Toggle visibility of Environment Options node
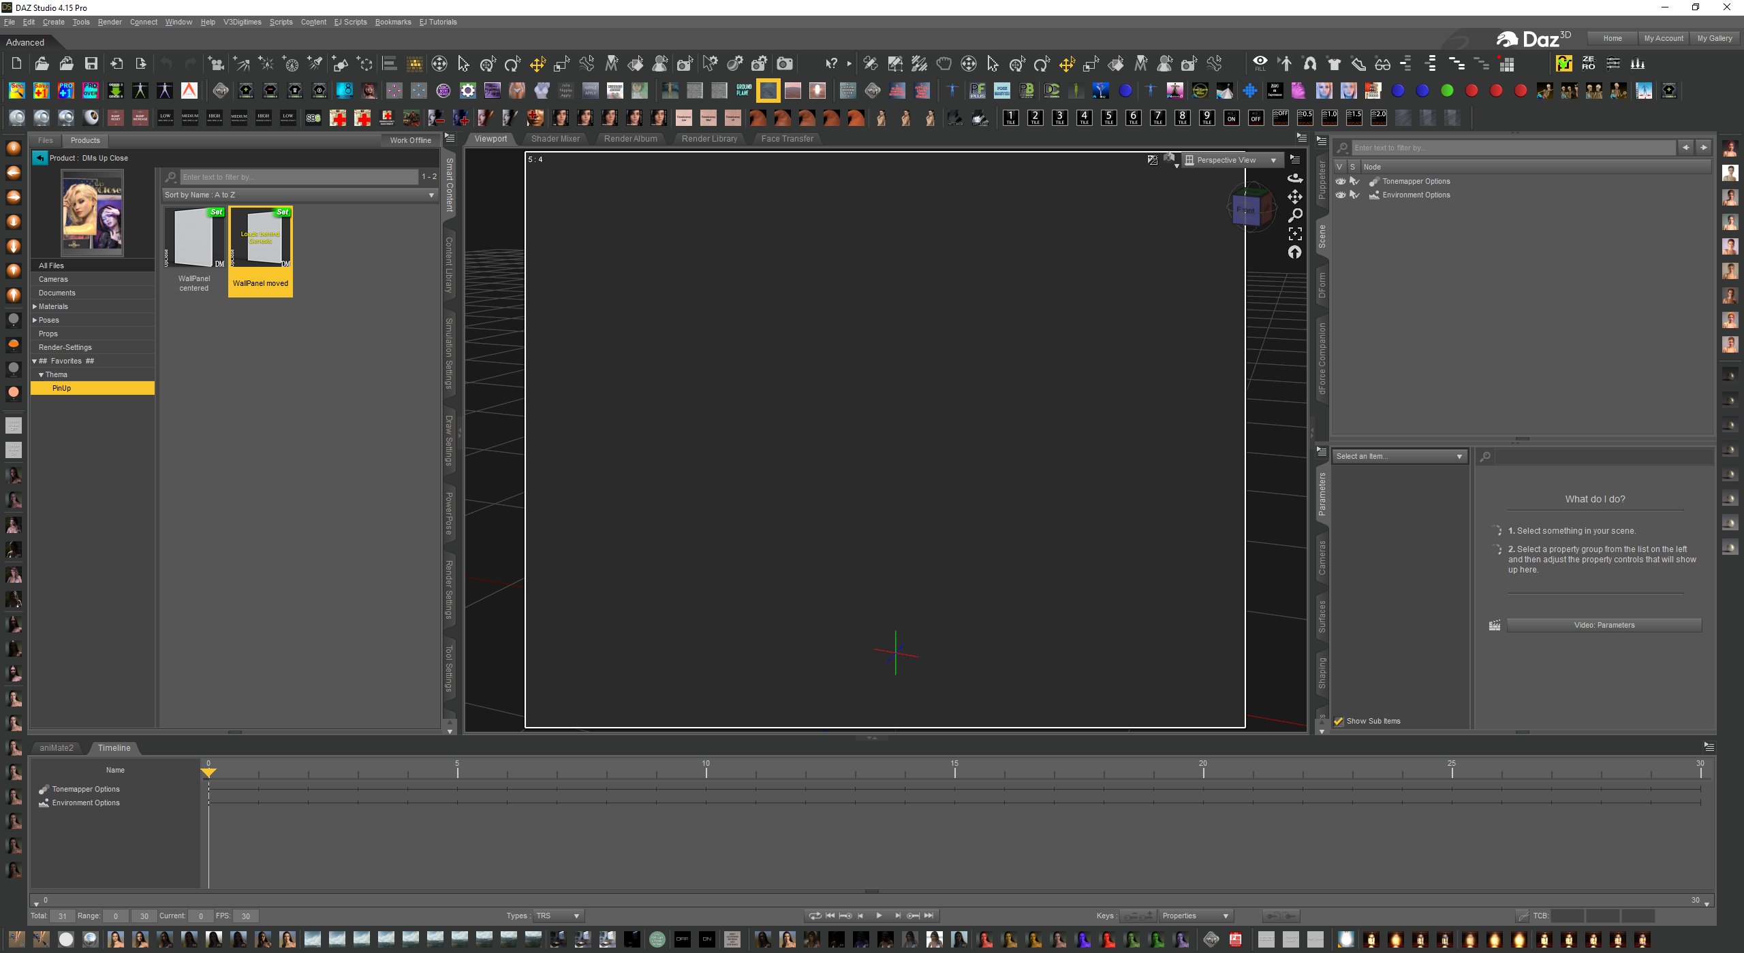 point(1340,195)
